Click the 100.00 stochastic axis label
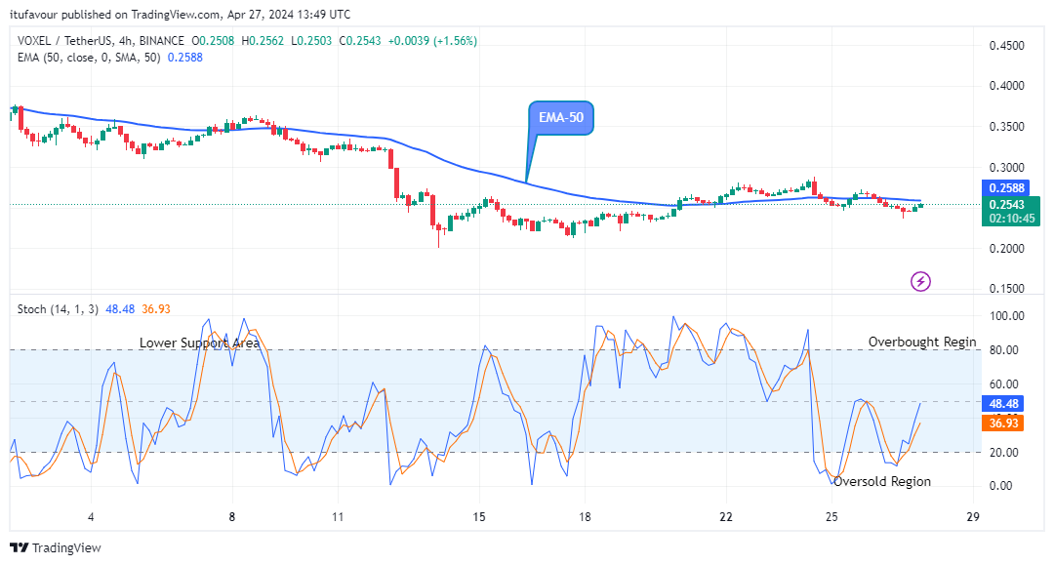1054x565 pixels. coord(1006,316)
